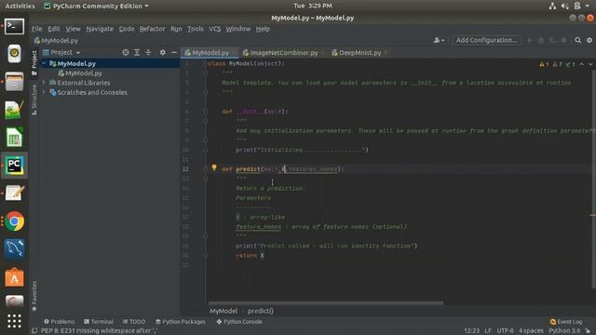Open the network system tray icon
596x335 pixels.
(x=552, y=6)
